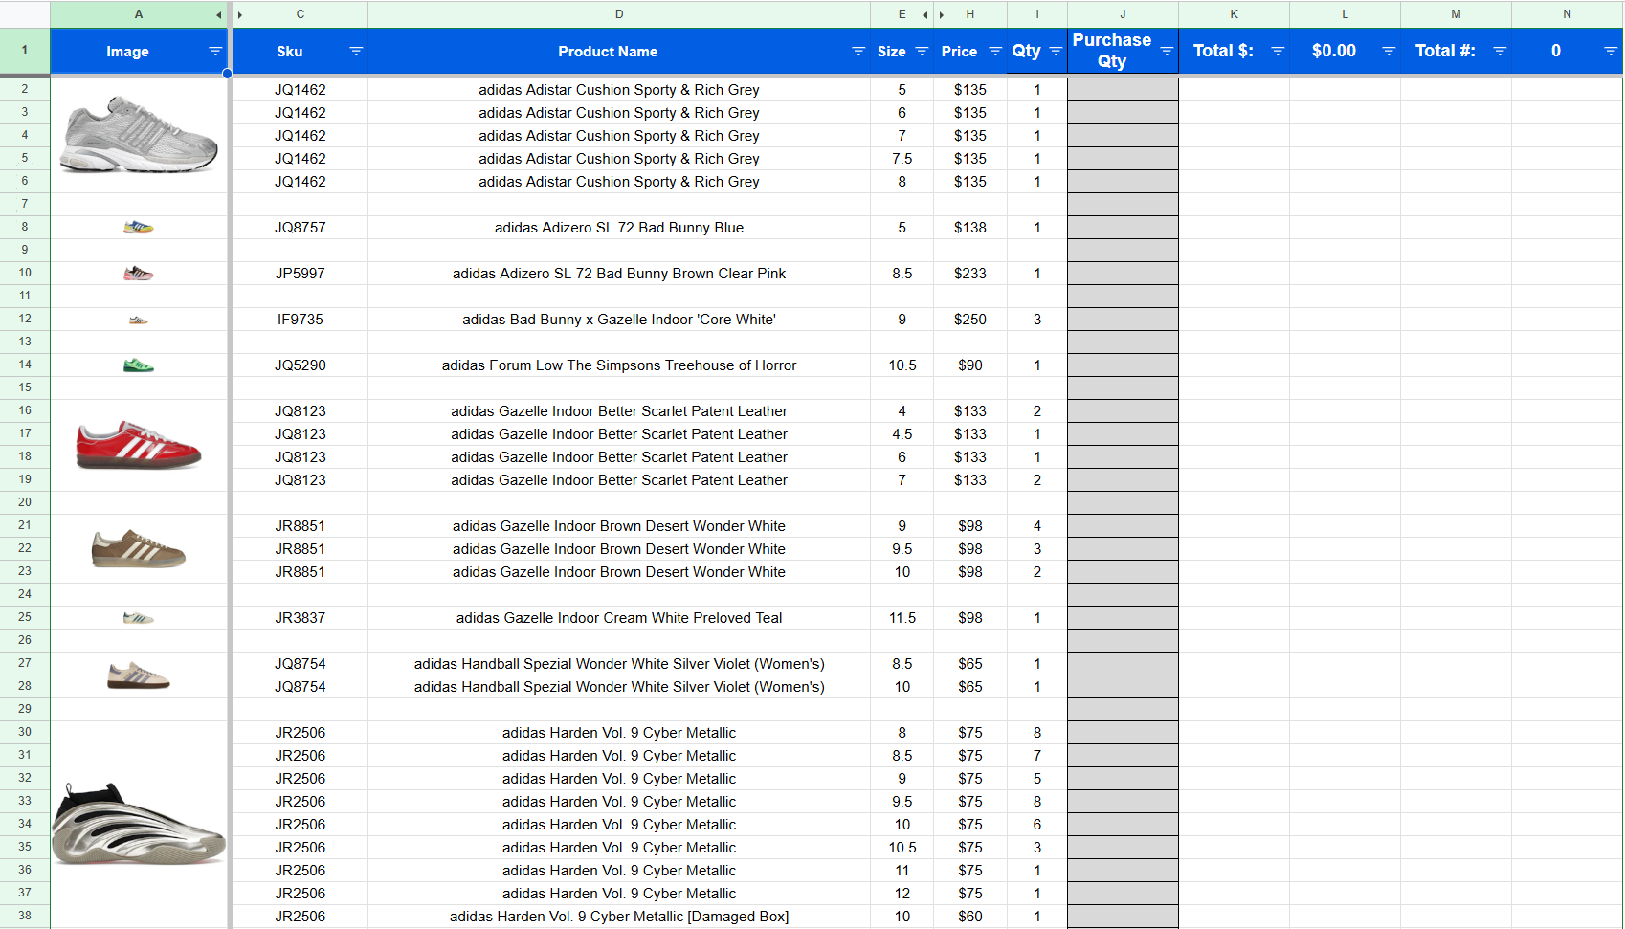1625x929 pixels.
Task: Click the Price column filter icon
Action: click(x=995, y=52)
